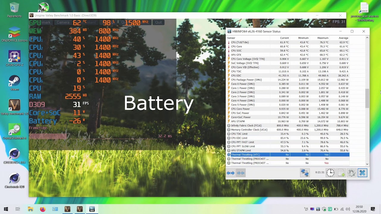Screen dimensions: 381x214
Task: Select Thermal Throttling (HTC) row
Action: coord(288,155)
